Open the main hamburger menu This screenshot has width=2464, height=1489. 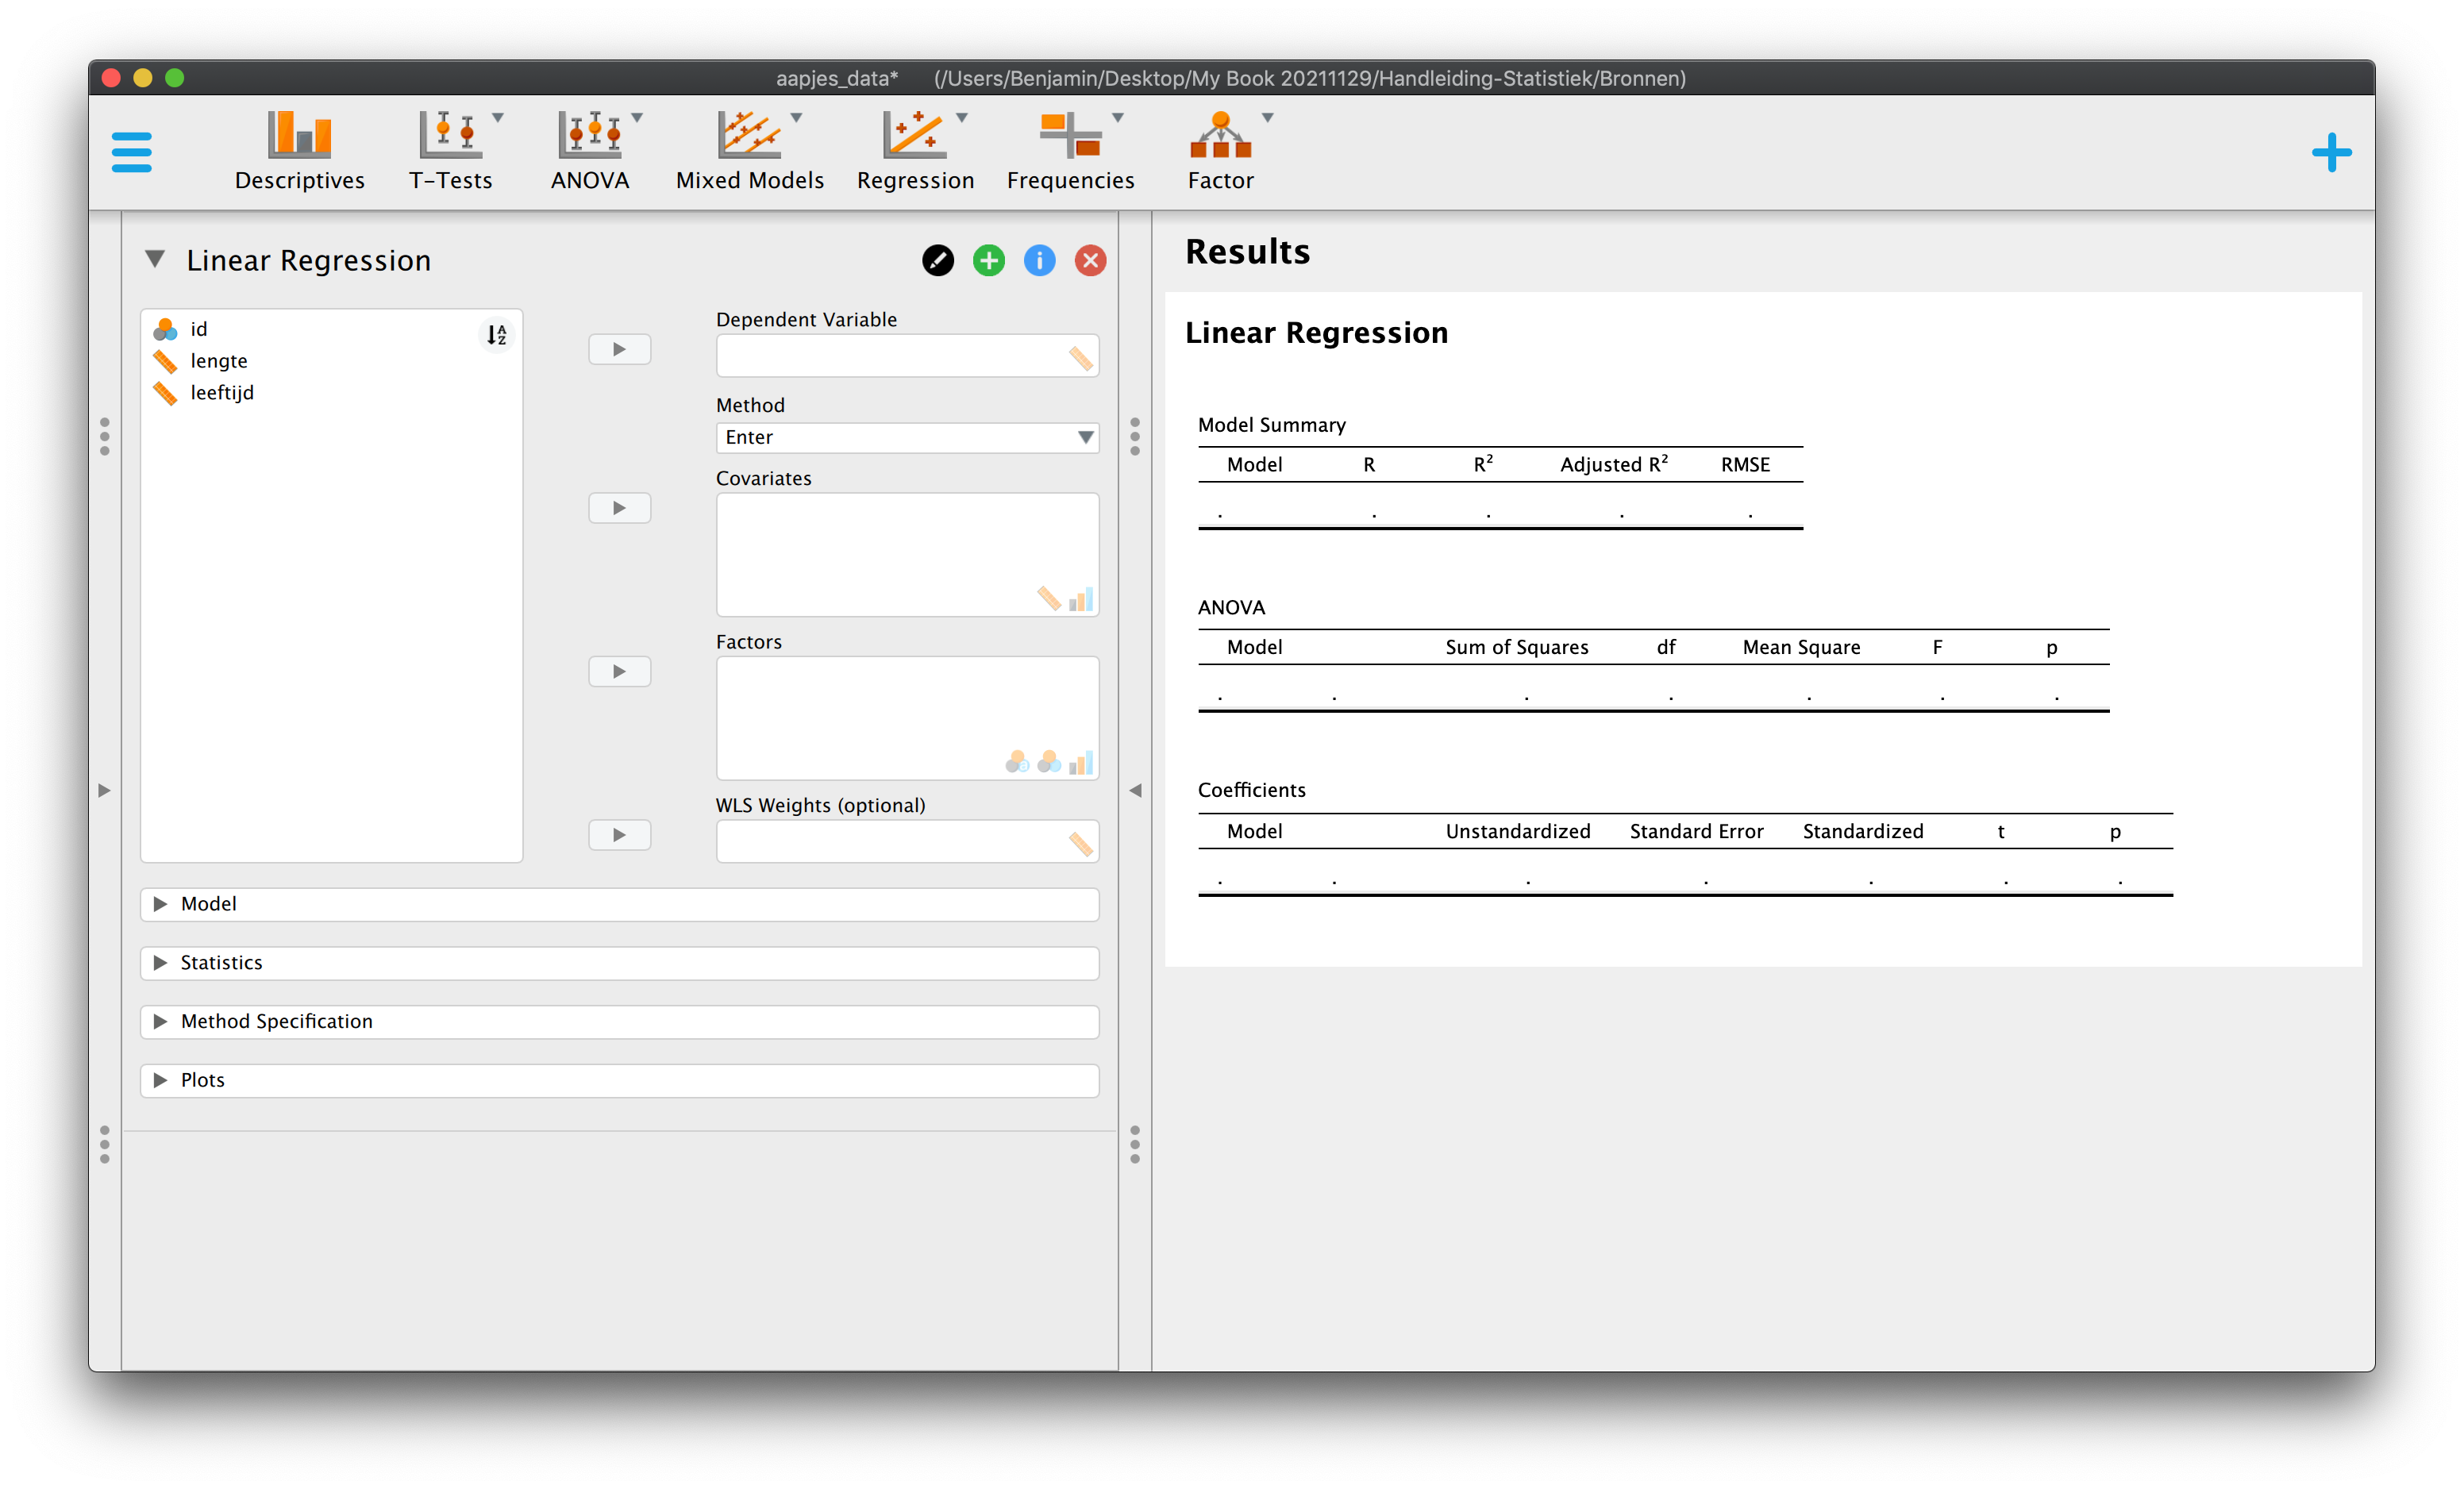click(131, 152)
